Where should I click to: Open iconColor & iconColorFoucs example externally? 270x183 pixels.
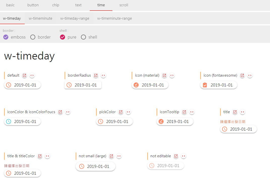[60, 112]
